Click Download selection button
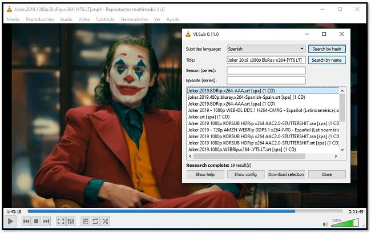 point(286,175)
